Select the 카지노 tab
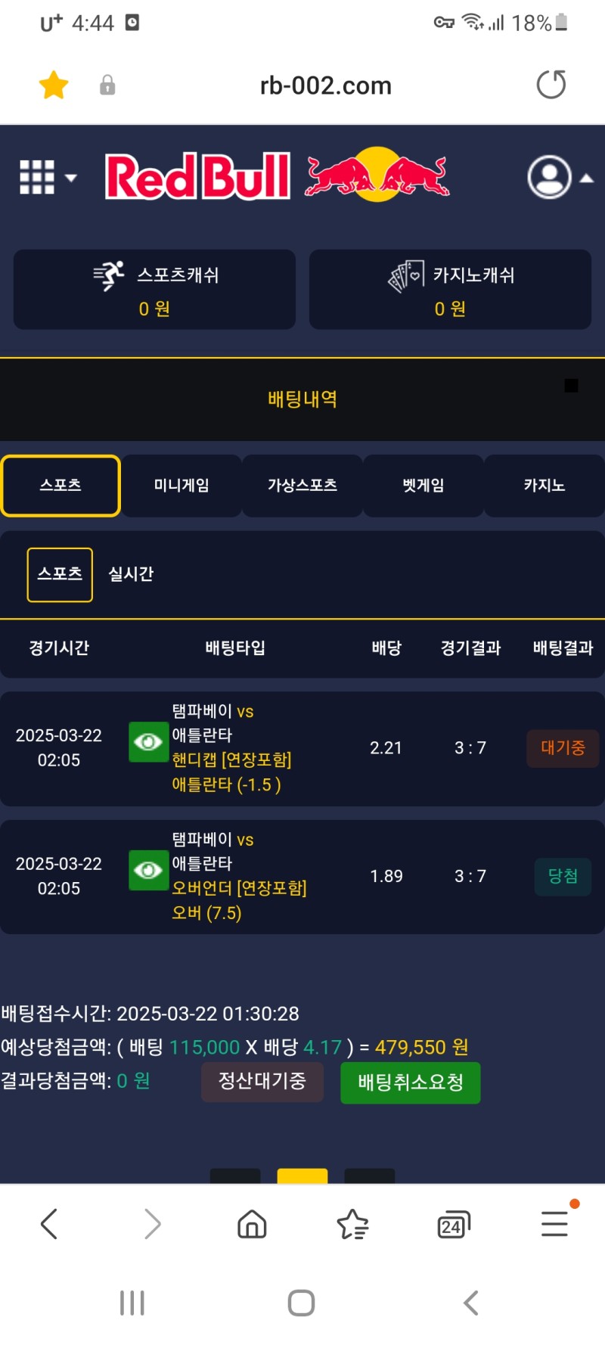This screenshot has width=605, height=1345. 544,486
